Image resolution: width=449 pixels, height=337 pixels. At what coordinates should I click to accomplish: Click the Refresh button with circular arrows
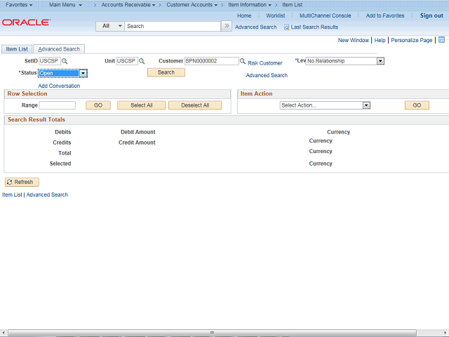pos(22,182)
